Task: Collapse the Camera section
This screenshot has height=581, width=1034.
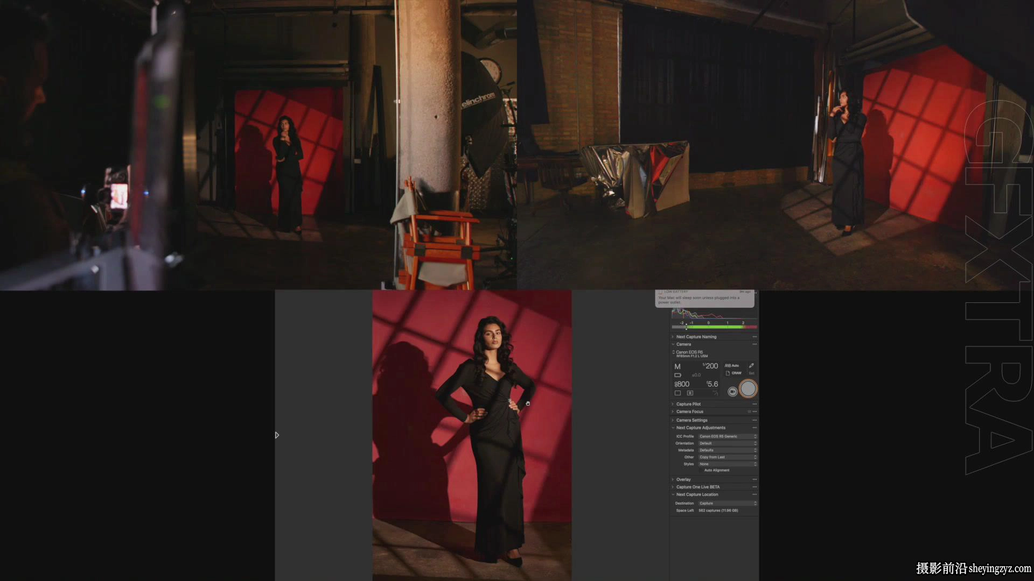Action: 673,344
